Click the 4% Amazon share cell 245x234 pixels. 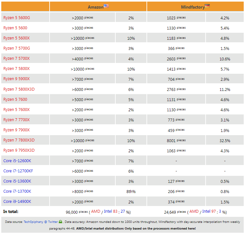tap(131, 59)
